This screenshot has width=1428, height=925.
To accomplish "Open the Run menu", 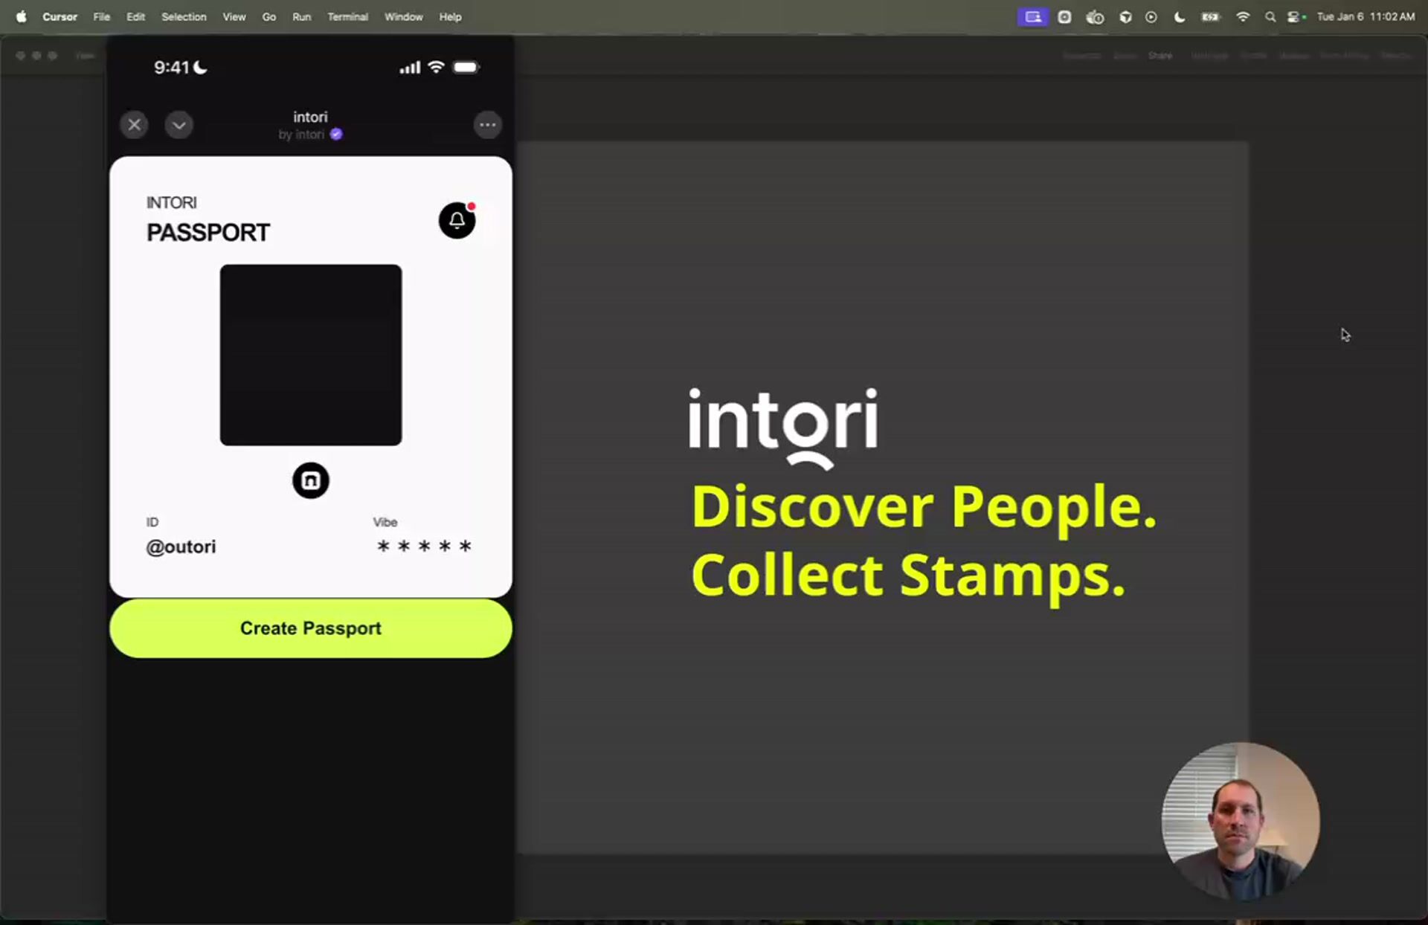I will tap(301, 16).
